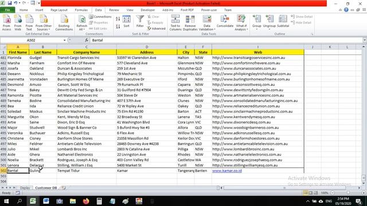Open the Name Box dropdown
The width and height of the screenshot is (367, 206).
pos(65,40)
